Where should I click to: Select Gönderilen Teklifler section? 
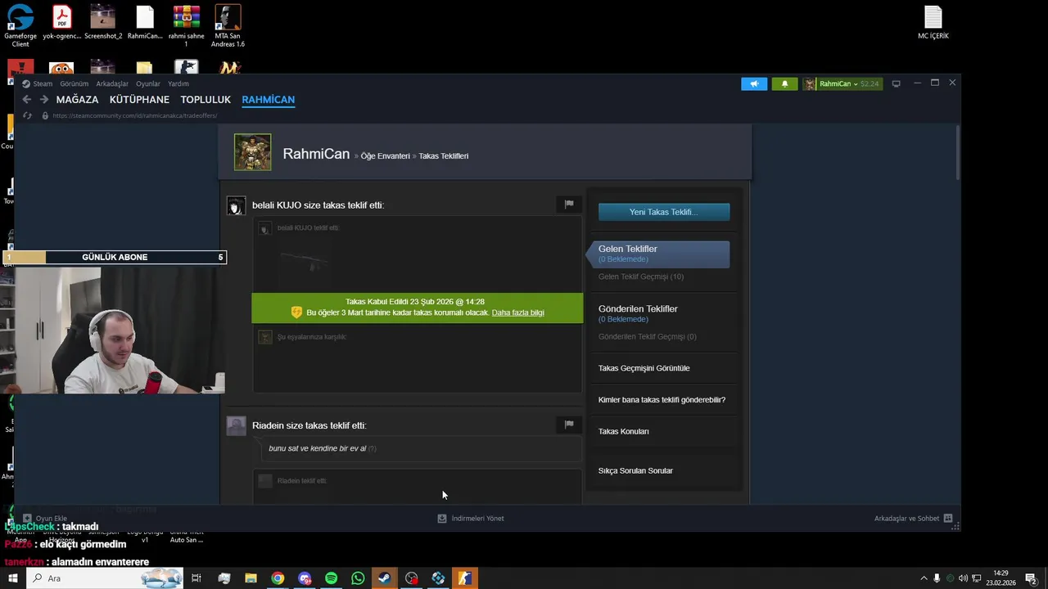point(638,313)
